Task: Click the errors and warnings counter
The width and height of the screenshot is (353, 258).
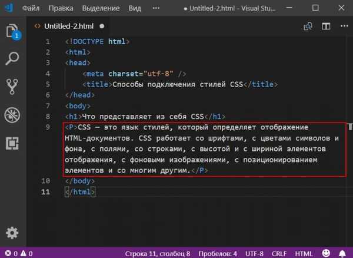Action: (18, 253)
